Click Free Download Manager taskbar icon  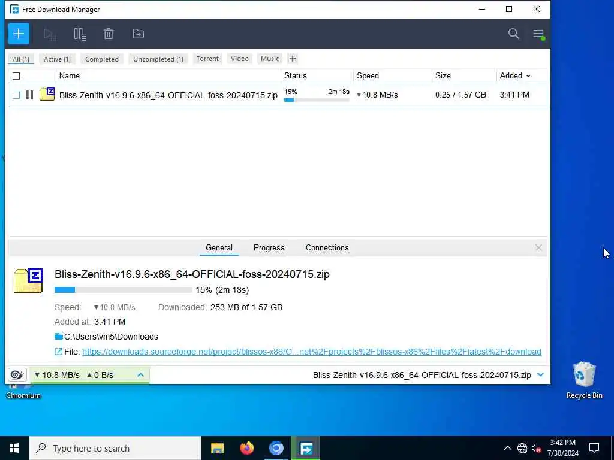(306, 448)
